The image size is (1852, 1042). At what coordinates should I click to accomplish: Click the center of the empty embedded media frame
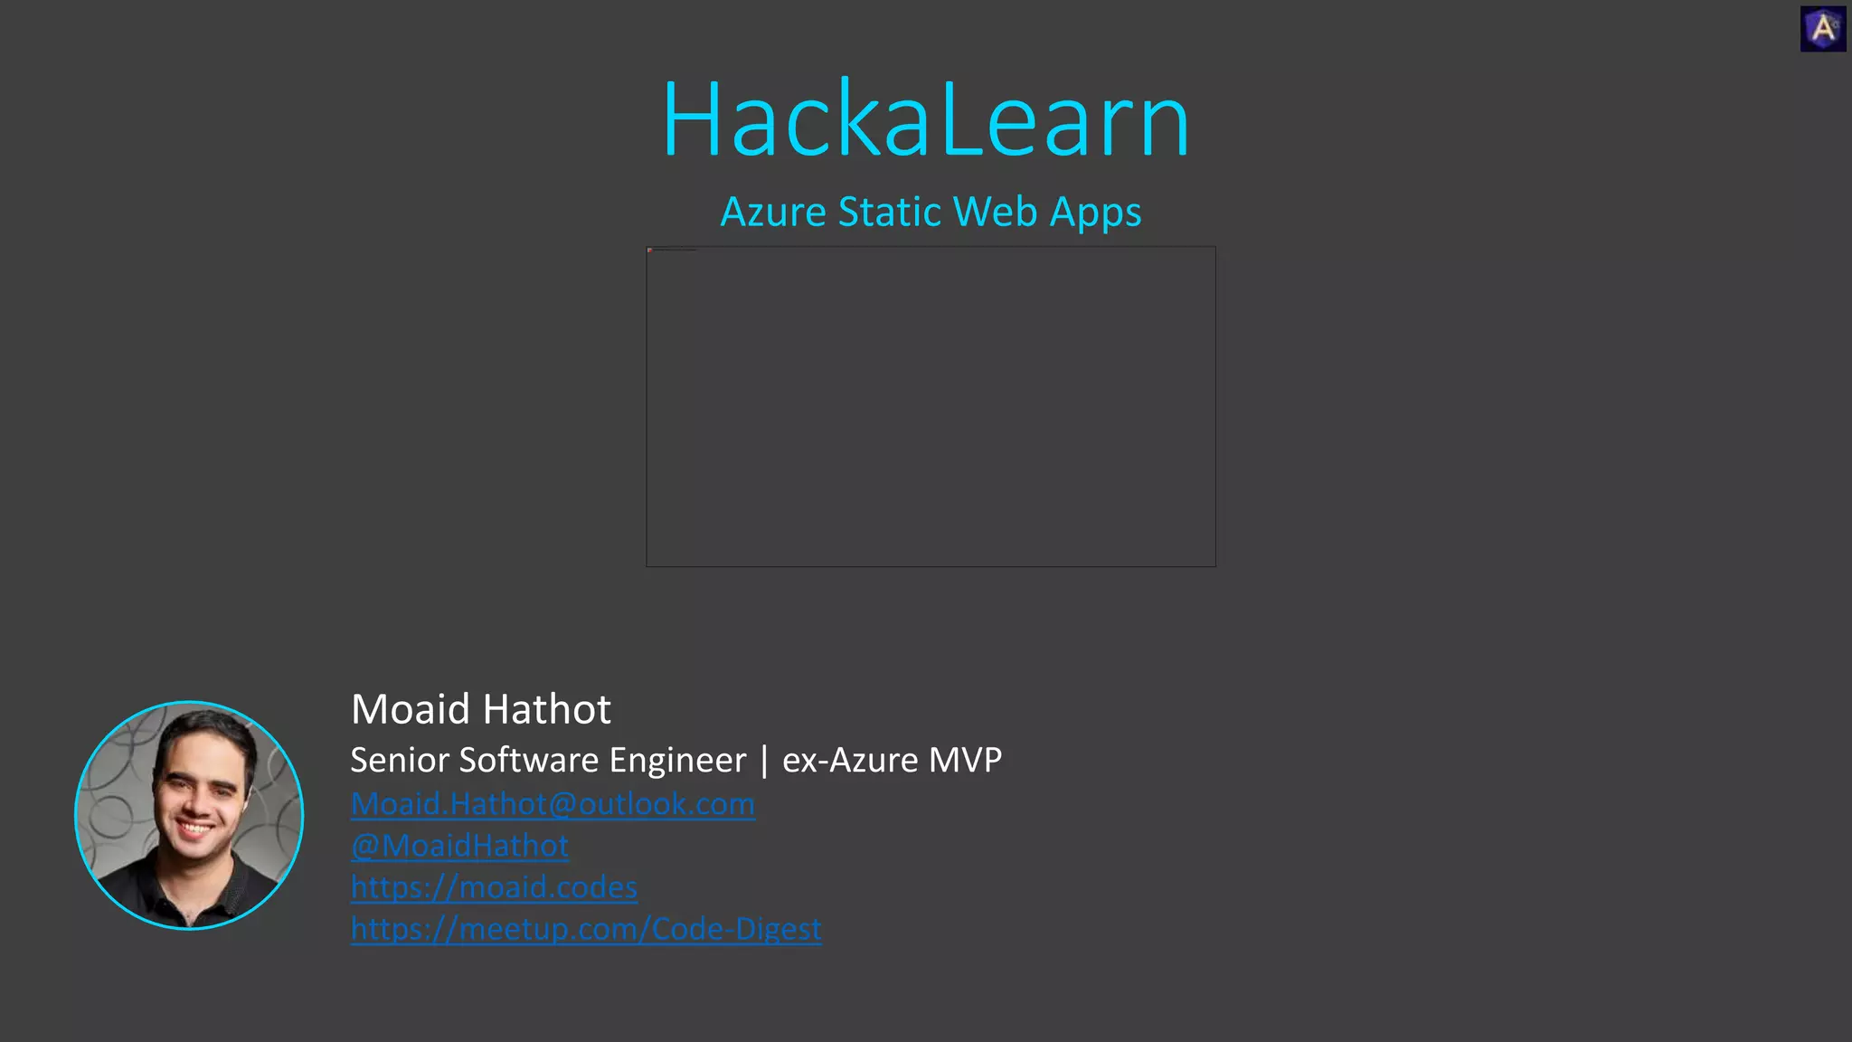931,406
